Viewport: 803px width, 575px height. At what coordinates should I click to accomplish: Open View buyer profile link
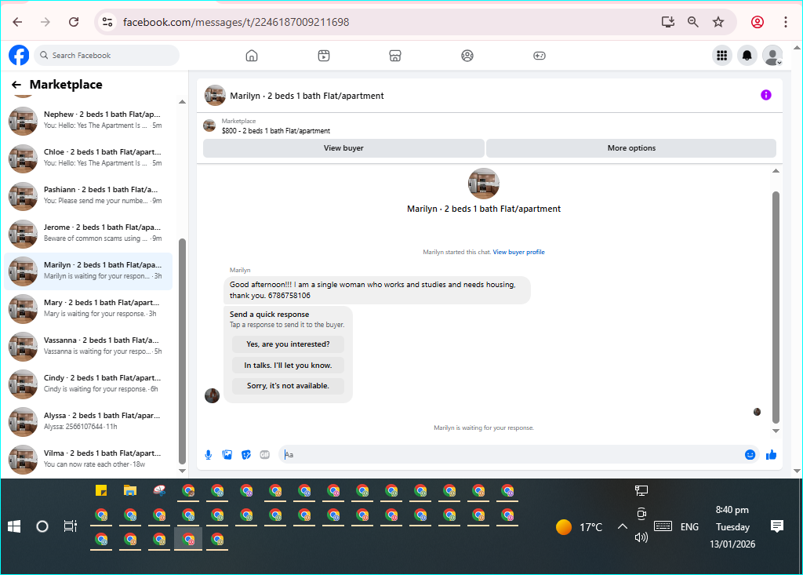518,252
